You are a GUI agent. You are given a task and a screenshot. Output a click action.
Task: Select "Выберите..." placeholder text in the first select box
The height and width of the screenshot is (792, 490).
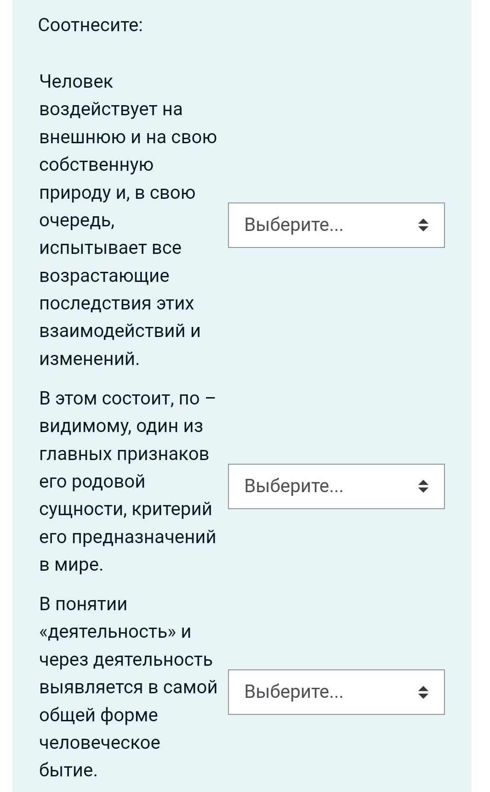tap(294, 225)
